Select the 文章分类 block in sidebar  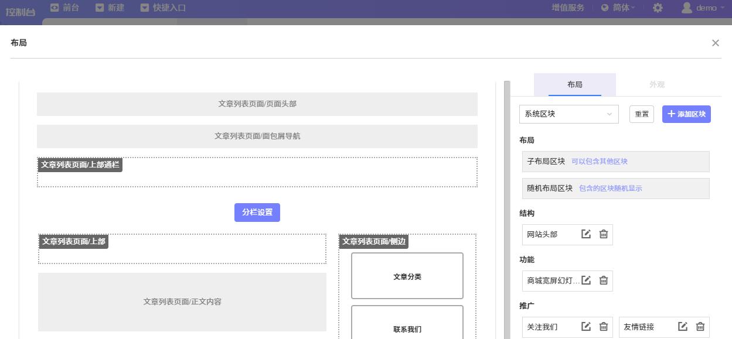tap(407, 276)
